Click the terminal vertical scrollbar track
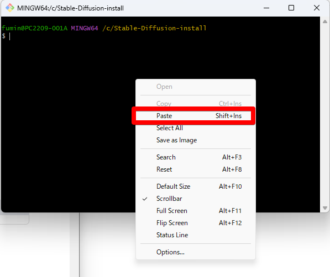Image resolution: width=330 pixels, height=277 pixels. [x=324, y=115]
